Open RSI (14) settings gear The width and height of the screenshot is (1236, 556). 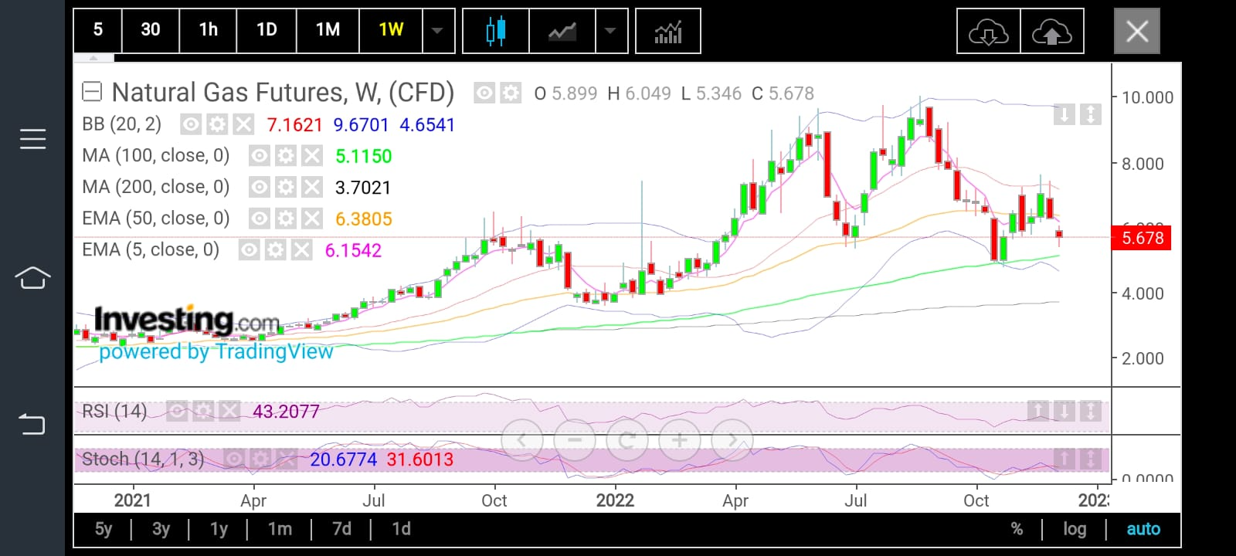point(203,411)
